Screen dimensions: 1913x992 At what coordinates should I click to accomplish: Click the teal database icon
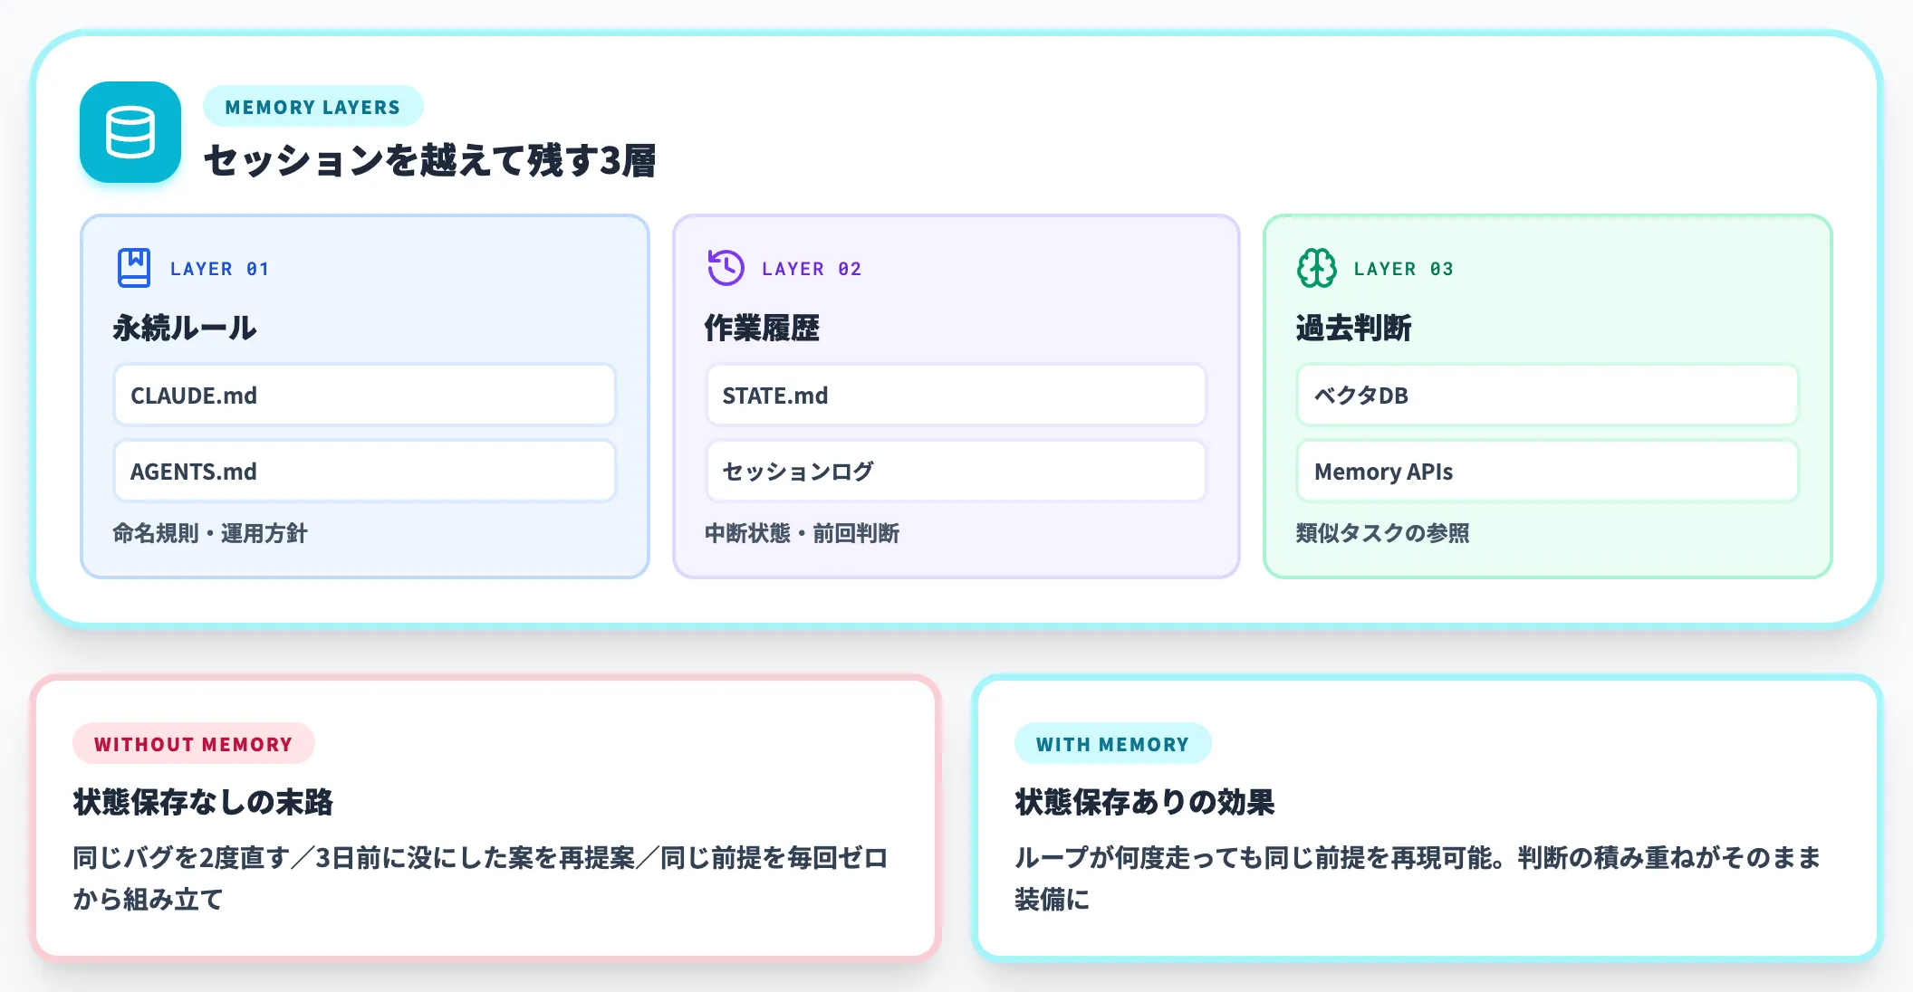pyautogui.click(x=130, y=132)
